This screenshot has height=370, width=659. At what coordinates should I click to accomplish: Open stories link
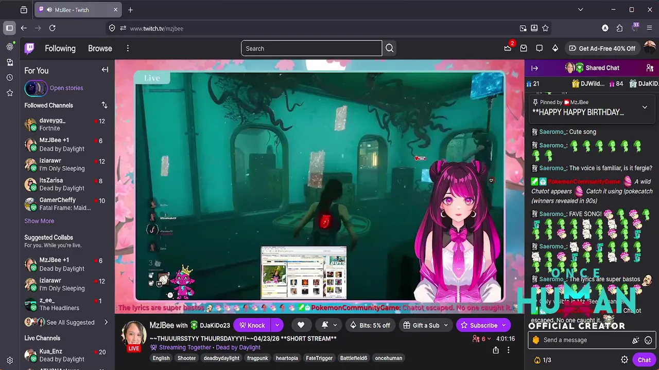click(66, 88)
